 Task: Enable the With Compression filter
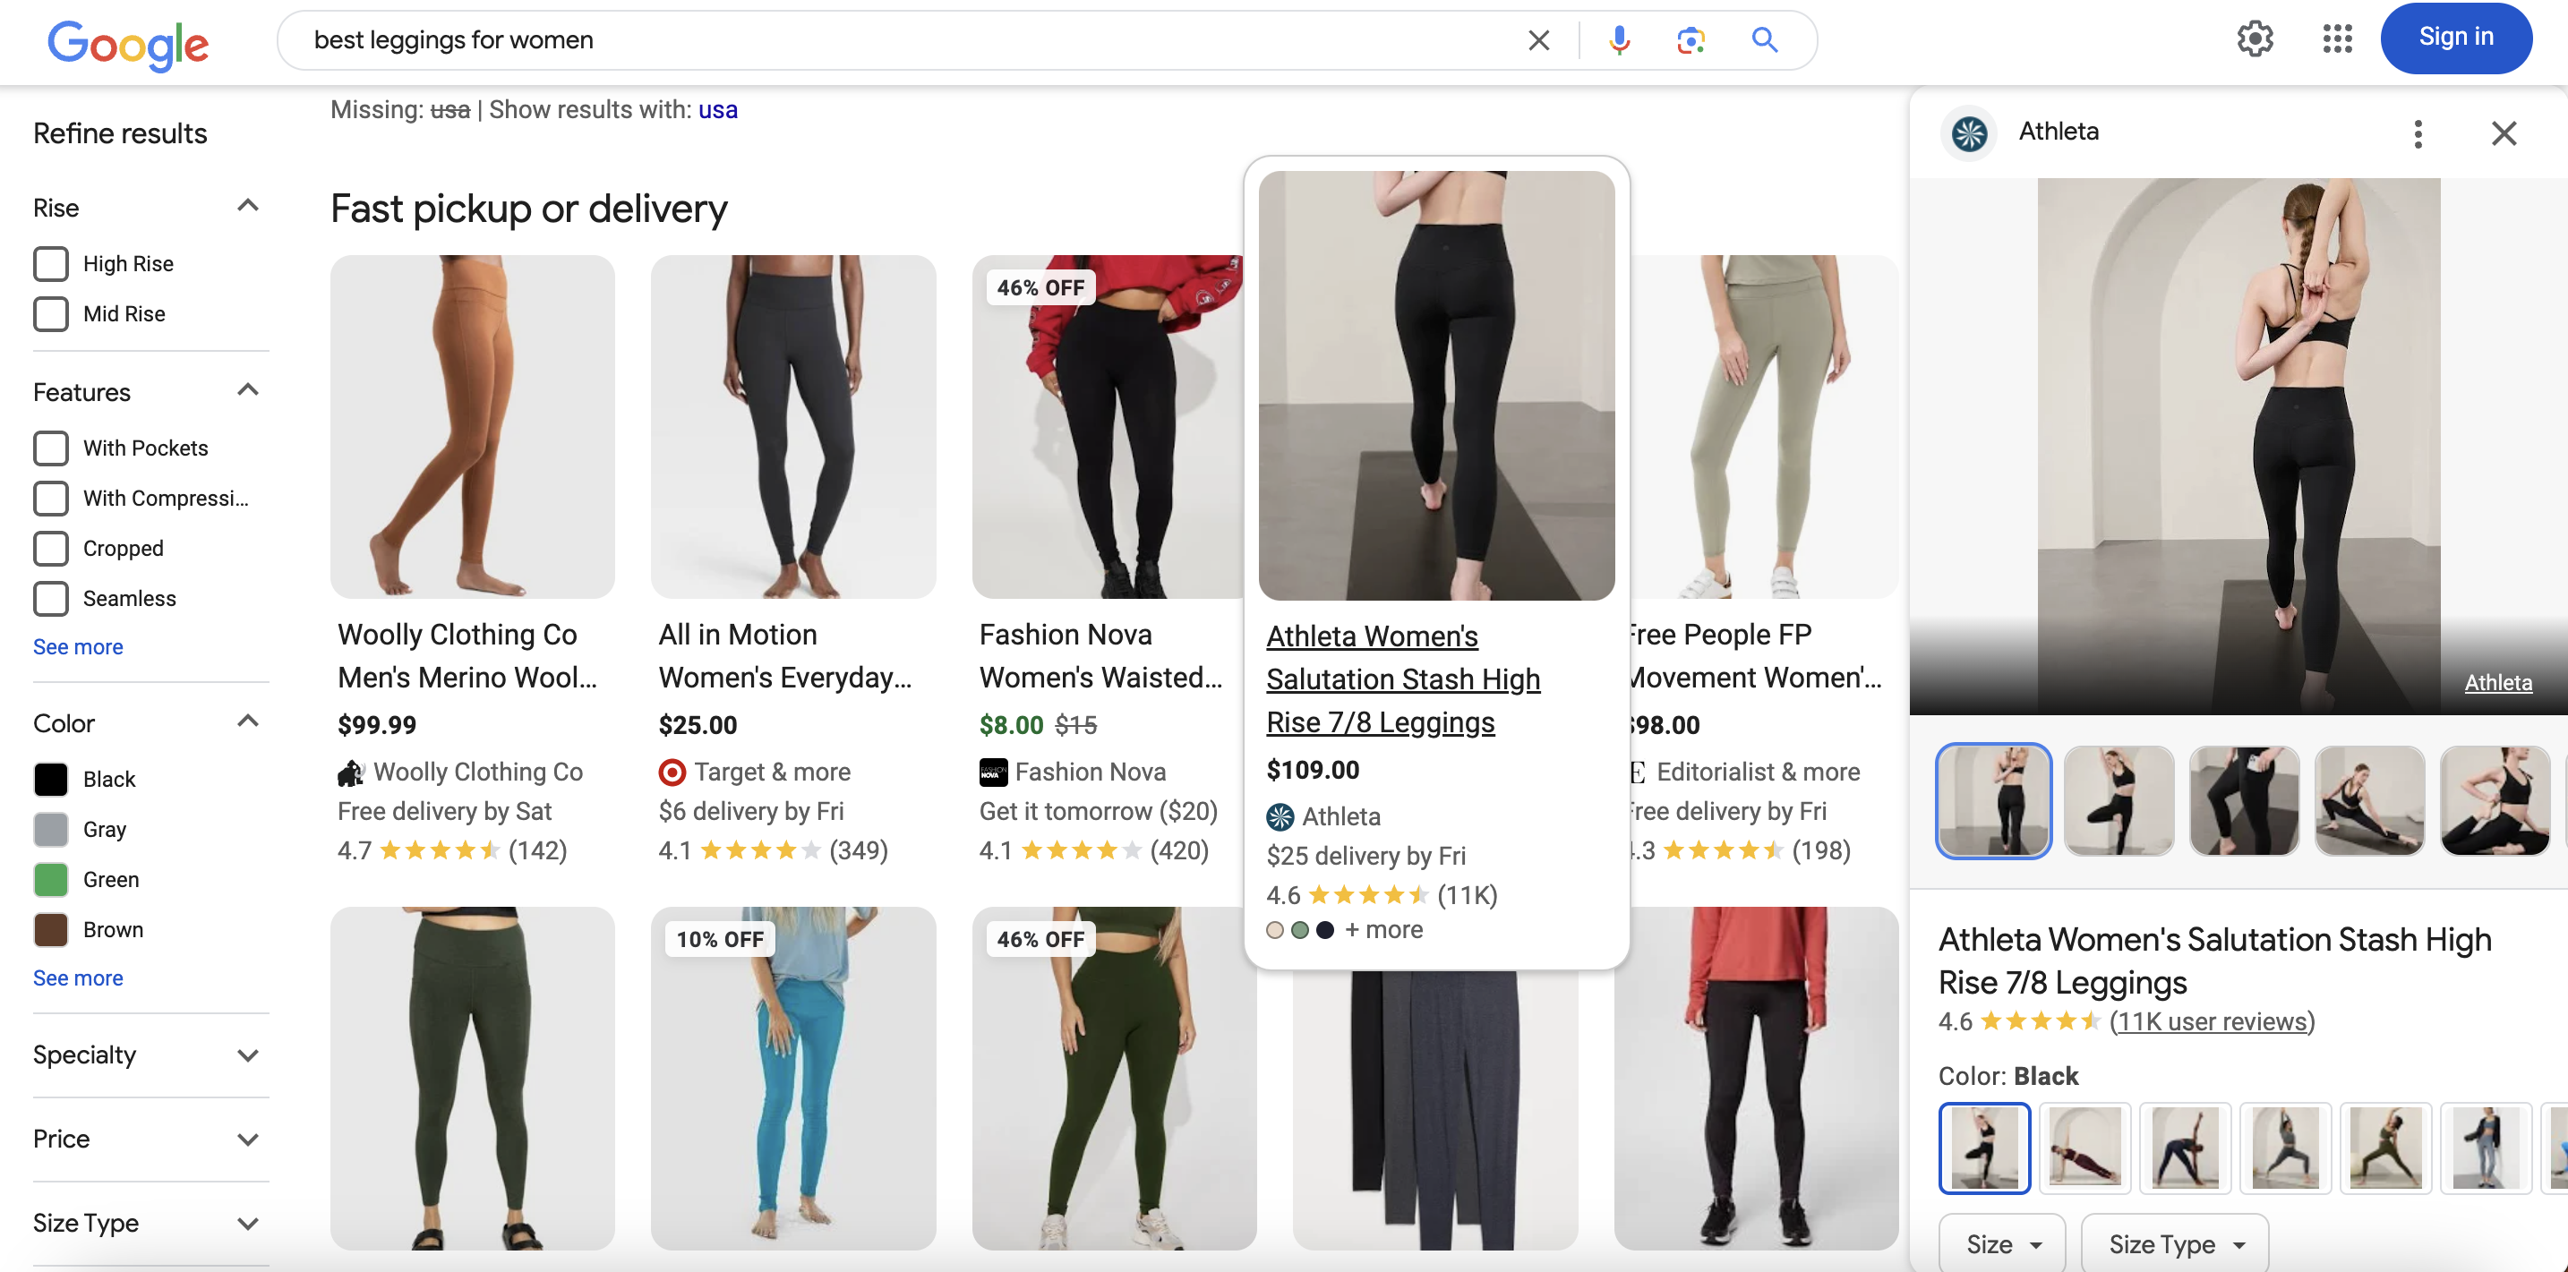[51, 499]
